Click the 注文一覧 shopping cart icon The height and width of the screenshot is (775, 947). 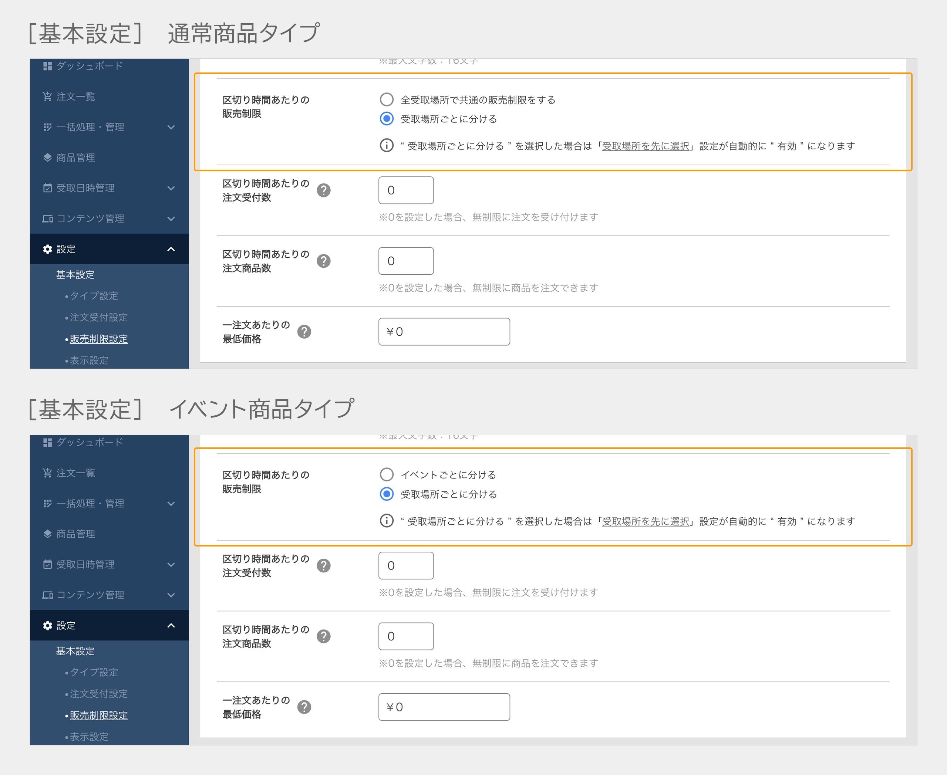pos(48,97)
